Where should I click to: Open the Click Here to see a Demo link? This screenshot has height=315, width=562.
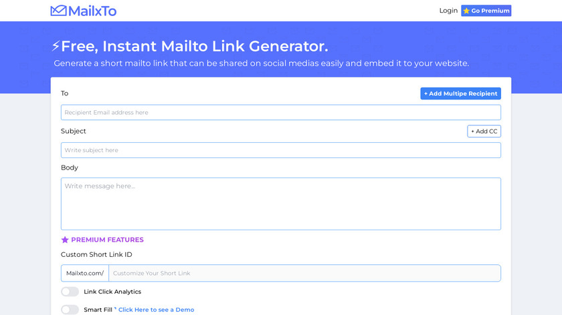(x=156, y=310)
